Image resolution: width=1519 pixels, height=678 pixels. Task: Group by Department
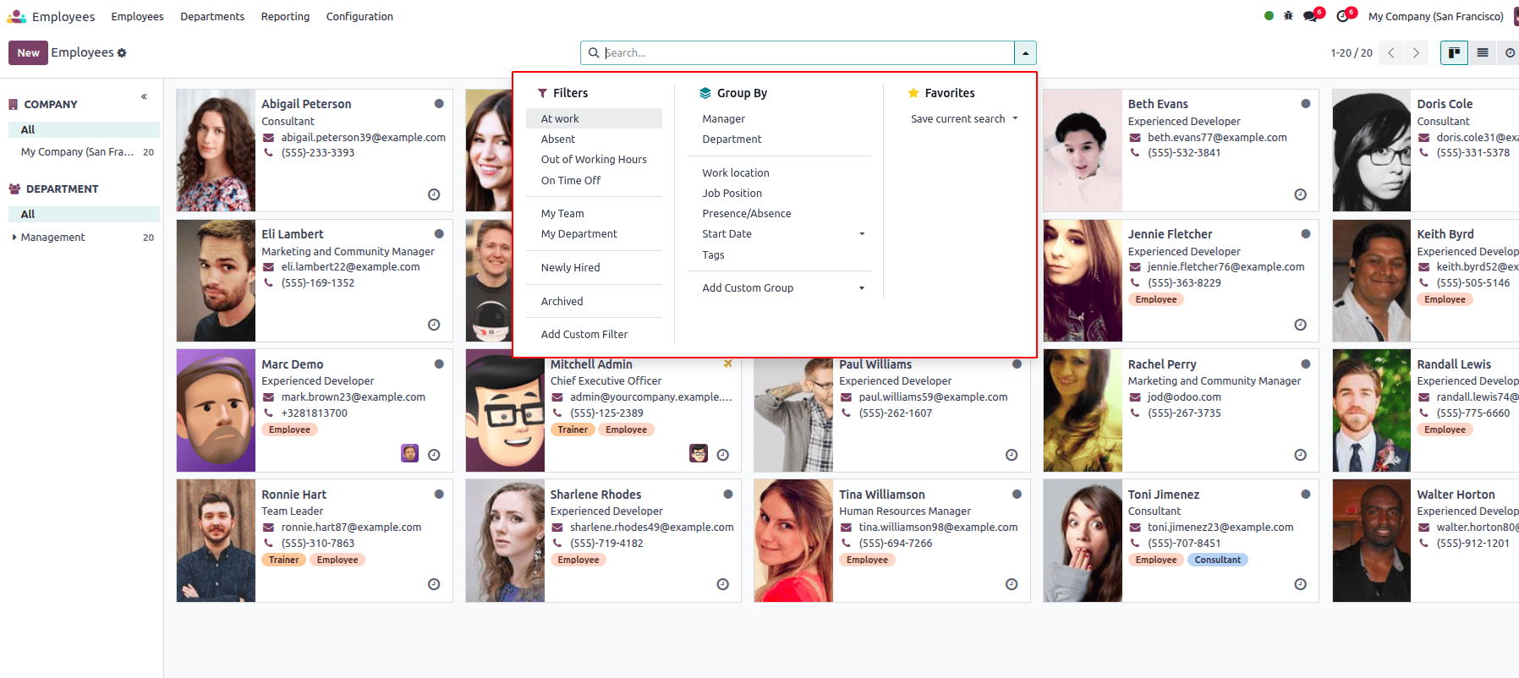[x=779, y=139]
